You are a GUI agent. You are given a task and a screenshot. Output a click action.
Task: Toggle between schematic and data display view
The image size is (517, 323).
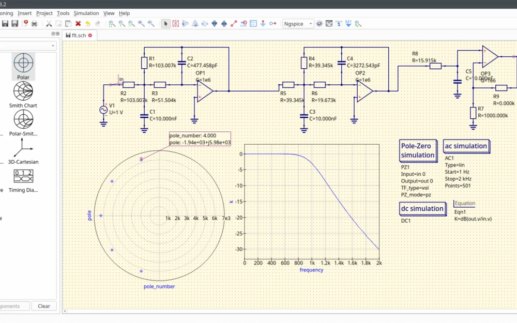[339, 23]
